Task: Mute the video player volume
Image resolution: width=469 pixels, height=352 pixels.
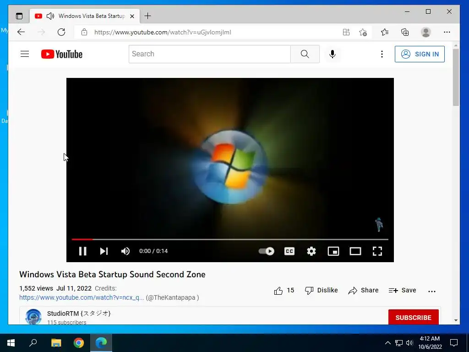Action: coord(125,251)
